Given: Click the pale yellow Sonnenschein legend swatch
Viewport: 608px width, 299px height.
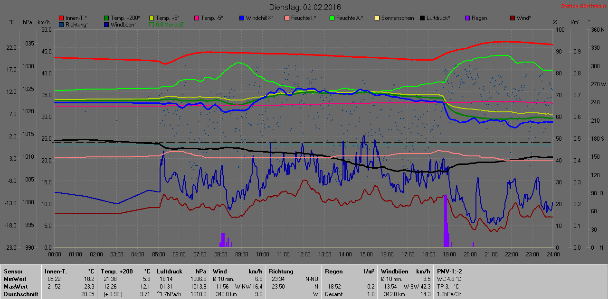Looking at the screenshot, I should pos(377,18).
